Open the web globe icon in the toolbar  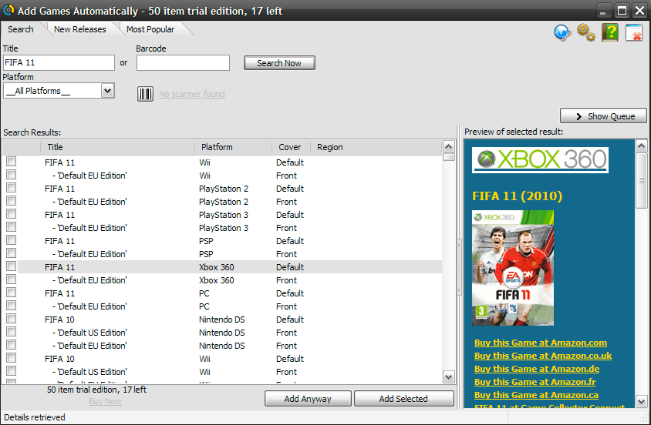pyautogui.click(x=562, y=32)
